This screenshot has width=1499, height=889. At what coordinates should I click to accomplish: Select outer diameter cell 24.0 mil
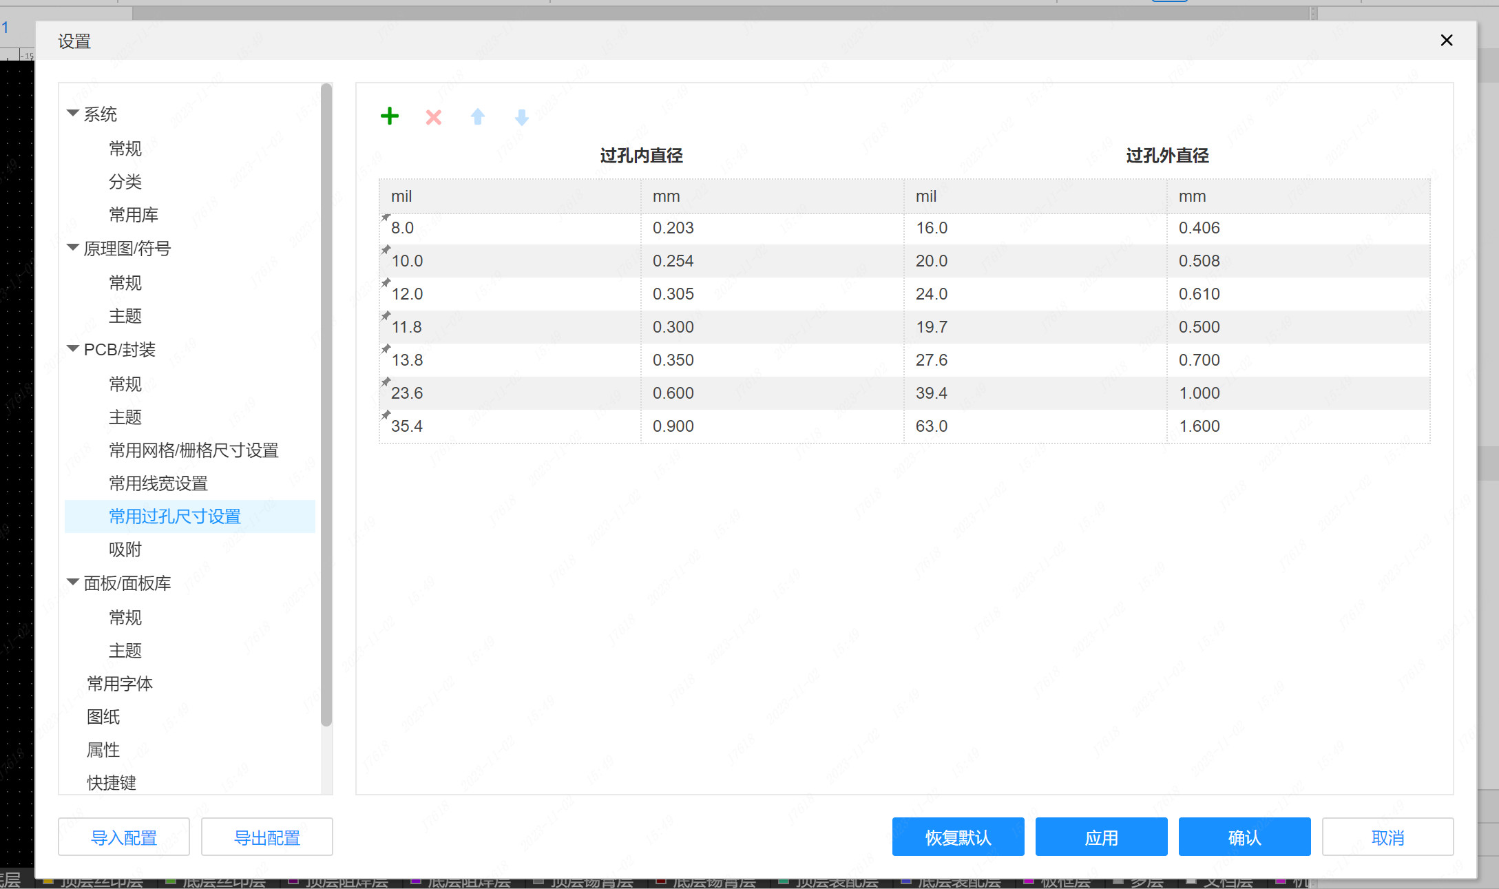tap(1036, 294)
